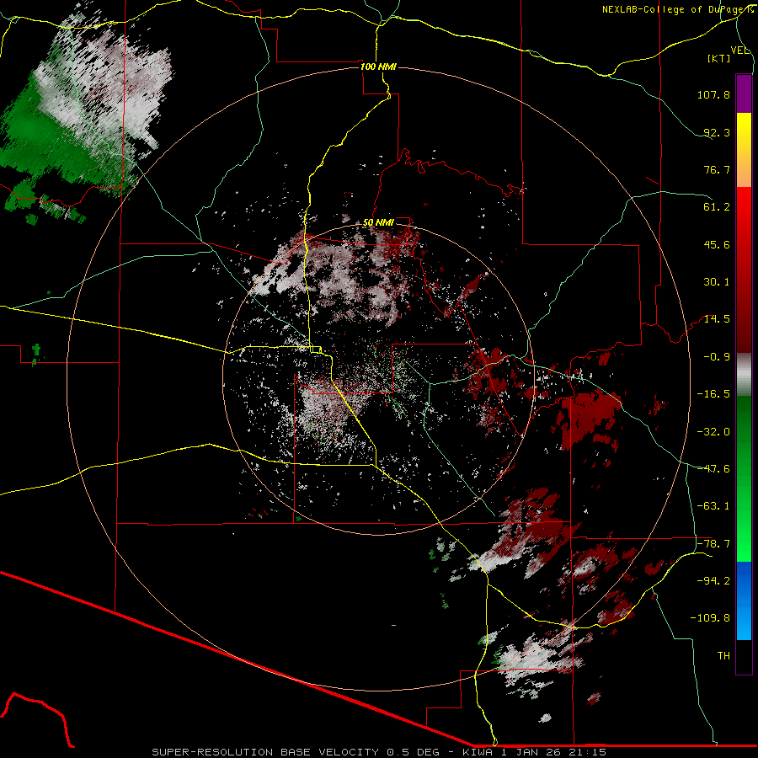Image resolution: width=758 pixels, height=758 pixels.
Task: Click the -32.0 legend value
Action: pos(713,432)
